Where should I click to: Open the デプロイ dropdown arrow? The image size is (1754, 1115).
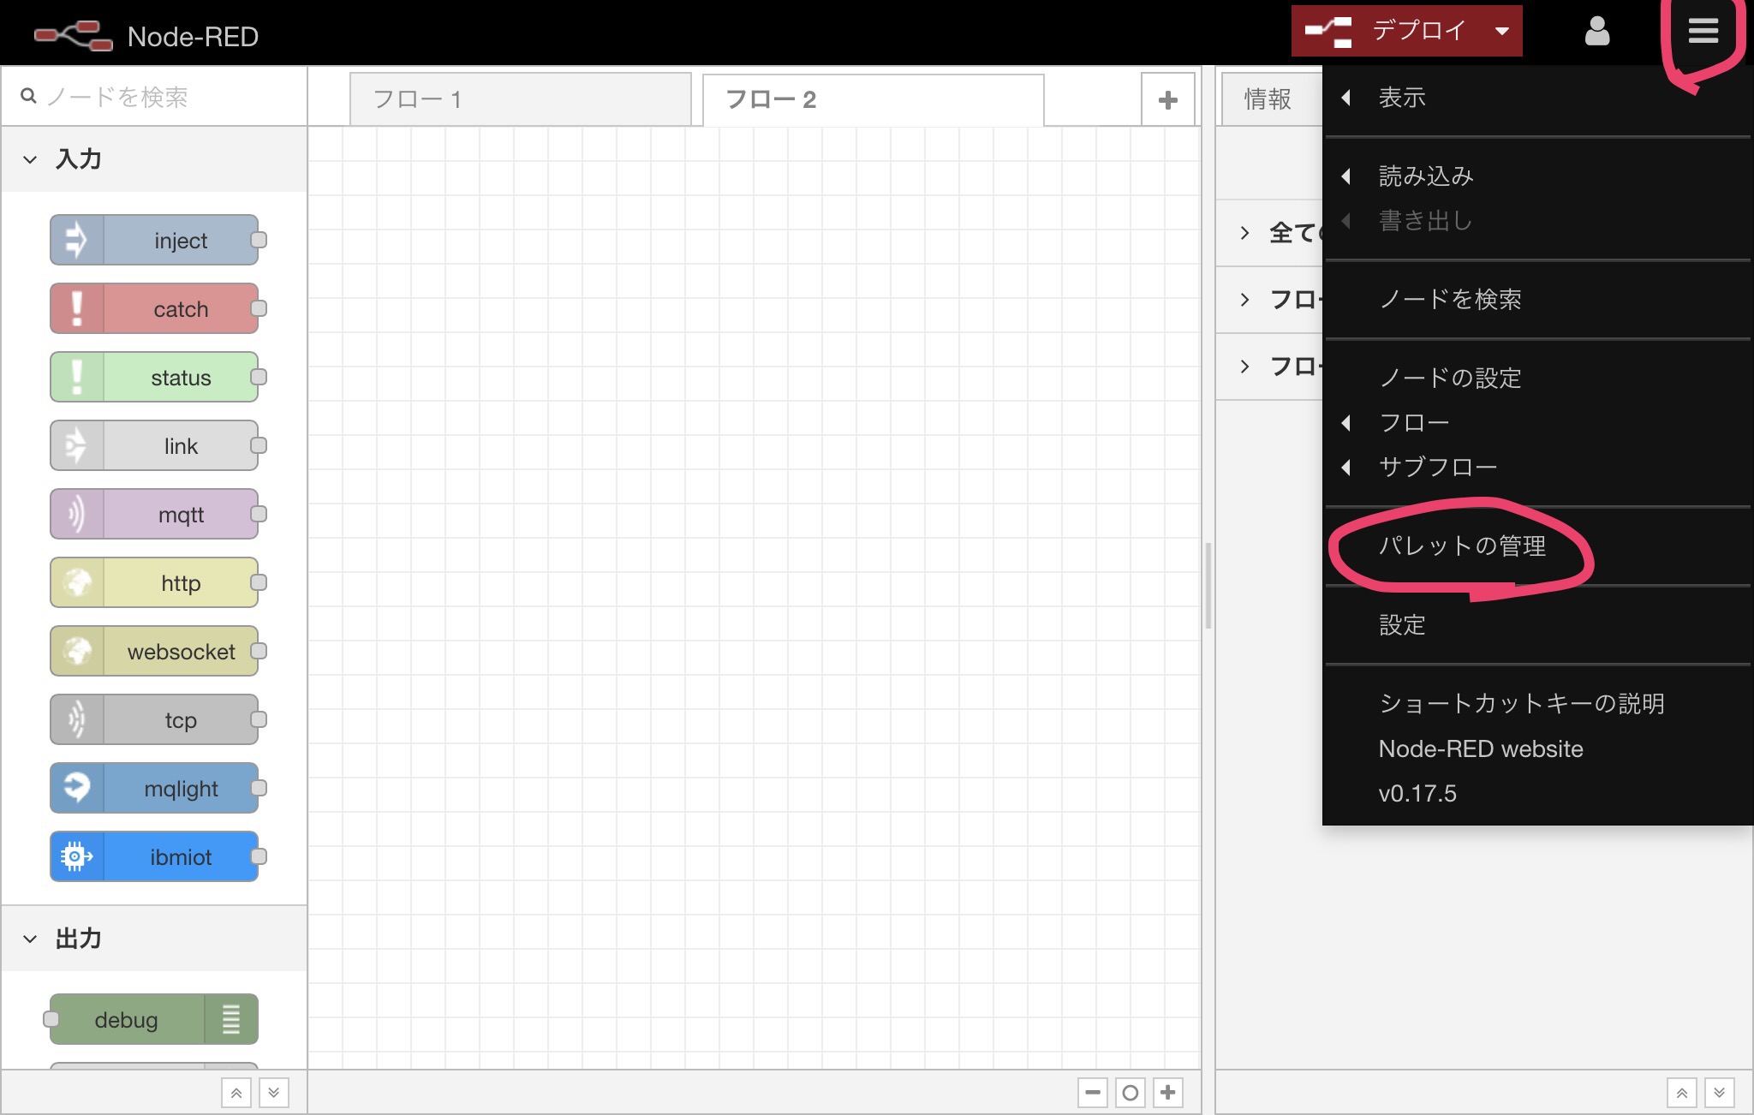click(x=1502, y=31)
